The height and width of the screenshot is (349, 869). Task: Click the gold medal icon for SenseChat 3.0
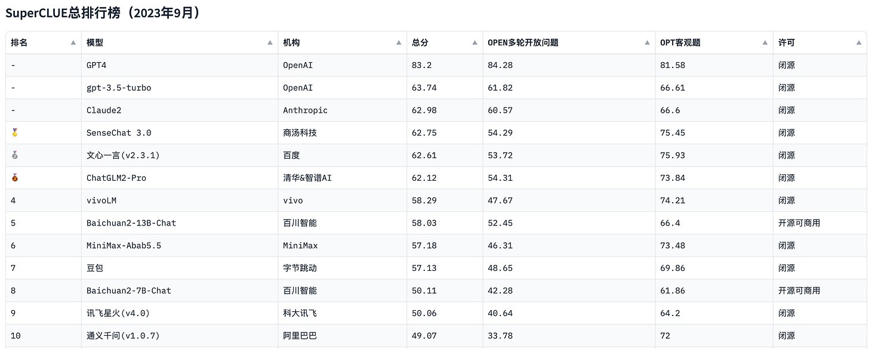(x=14, y=133)
